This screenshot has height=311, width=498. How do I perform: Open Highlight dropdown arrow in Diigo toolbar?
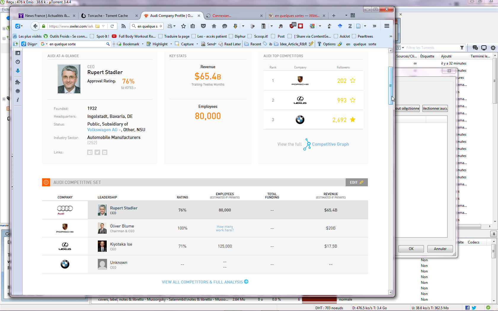pyautogui.click(x=171, y=44)
